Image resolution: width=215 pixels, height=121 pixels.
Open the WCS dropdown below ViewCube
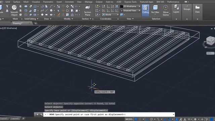pos(210,53)
